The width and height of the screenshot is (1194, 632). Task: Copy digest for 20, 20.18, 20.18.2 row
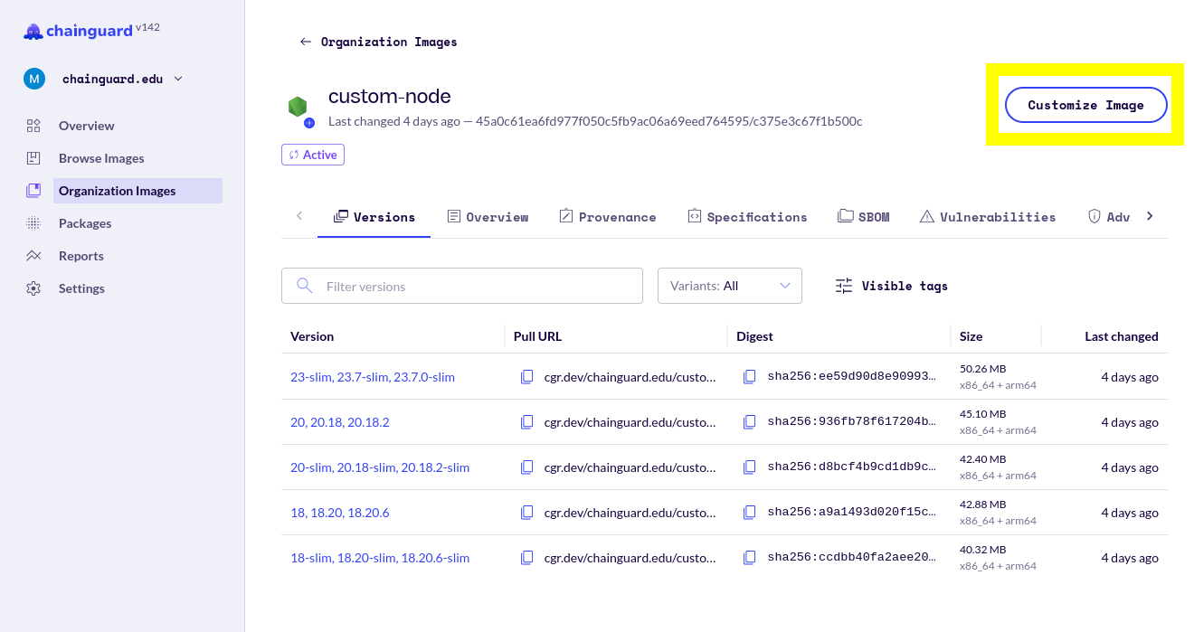pos(749,422)
